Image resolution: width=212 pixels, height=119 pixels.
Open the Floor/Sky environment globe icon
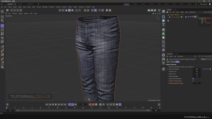(163, 55)
